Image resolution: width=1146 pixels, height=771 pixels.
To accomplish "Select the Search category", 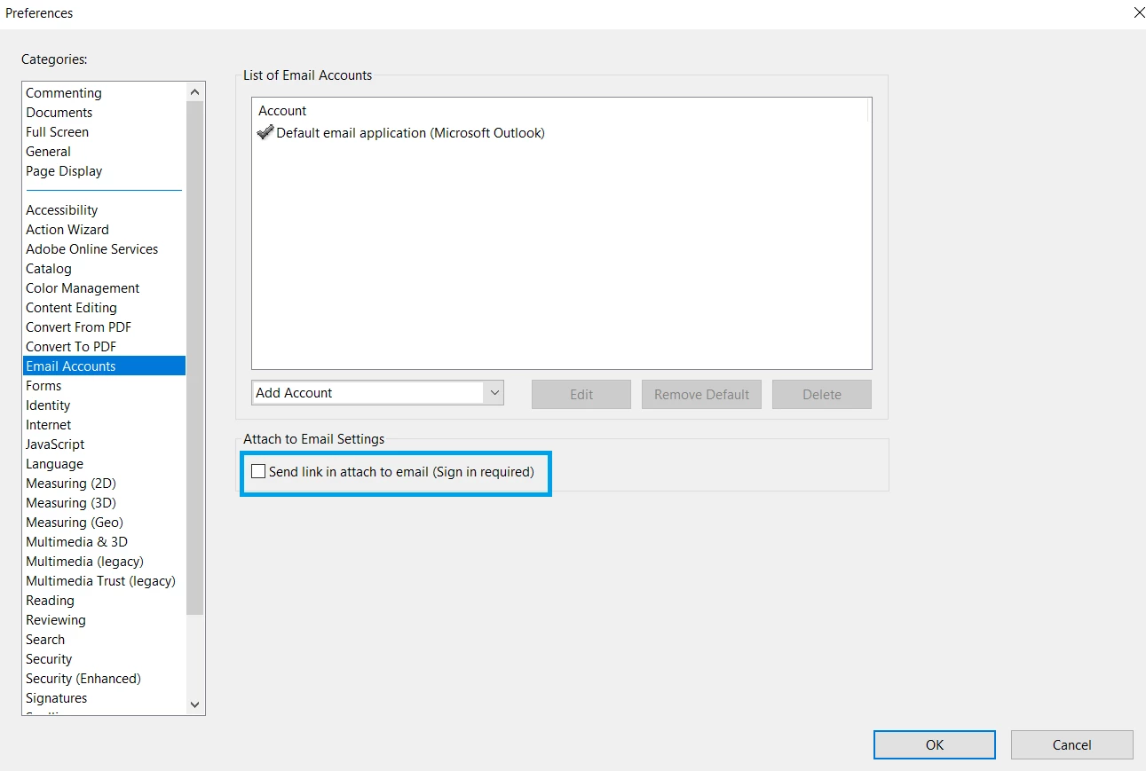I will [45, 640].
